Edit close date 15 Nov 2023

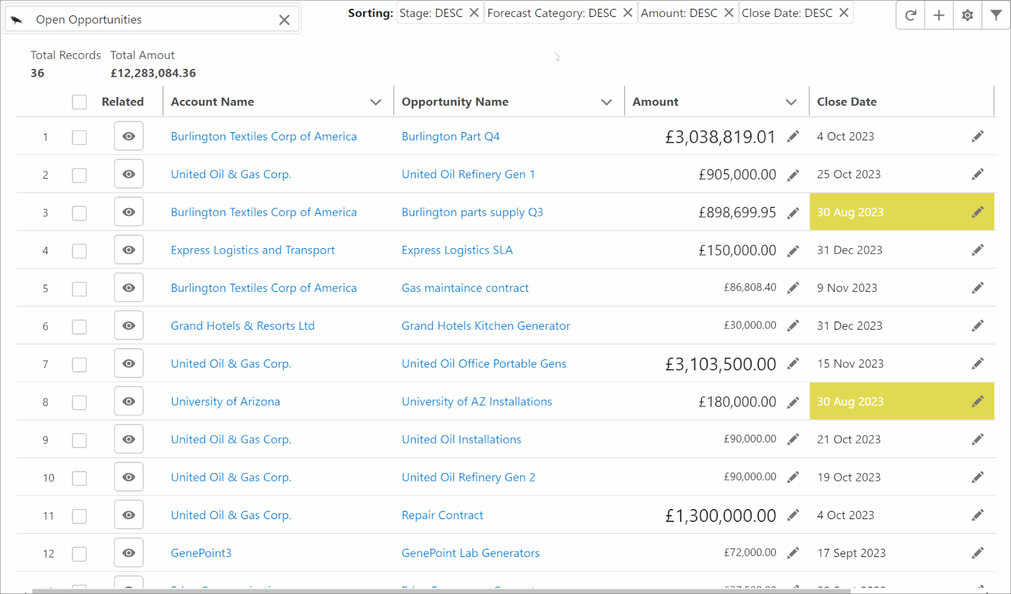pyautogui.click(x=977, y=363)
